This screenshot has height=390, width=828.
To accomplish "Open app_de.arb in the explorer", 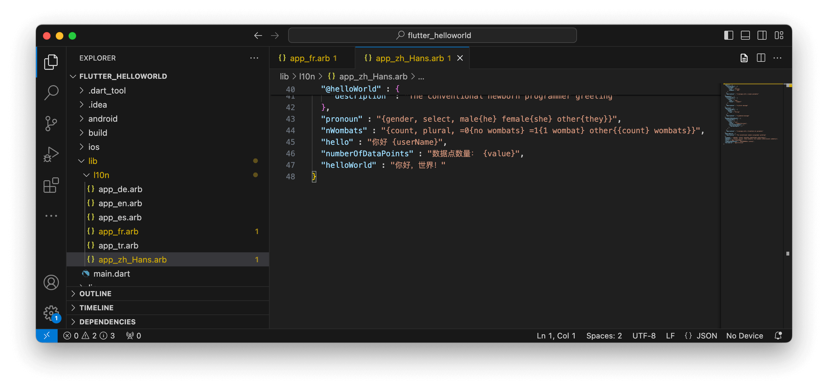I will pyautogui.click(x=168, y=189).
